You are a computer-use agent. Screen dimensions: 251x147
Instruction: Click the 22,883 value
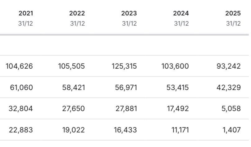[x=21, y=130]
